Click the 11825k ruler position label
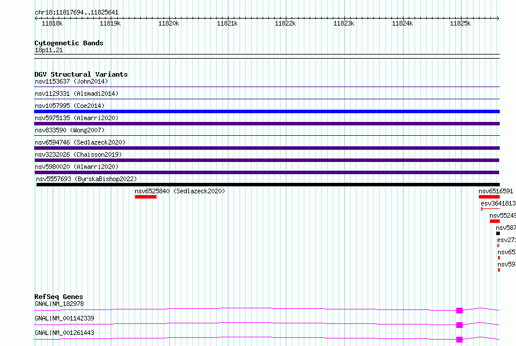The width and height of the screenshot is (516, 346). [460, 23]
